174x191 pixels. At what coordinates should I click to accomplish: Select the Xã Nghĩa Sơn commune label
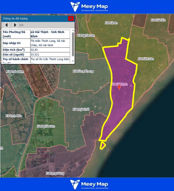pyautogui.click(x=86, y=35)
